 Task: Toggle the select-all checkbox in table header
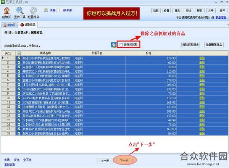[19, 53]
